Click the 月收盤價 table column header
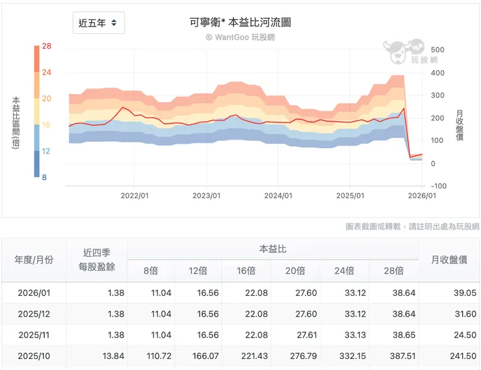Screen dimensions: 481x370 tap(449, 260)
